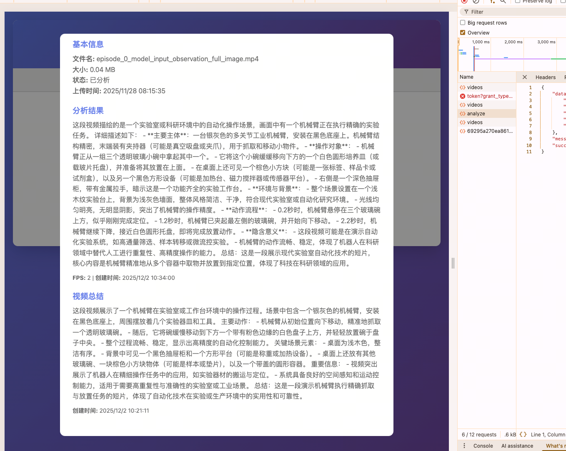Click the Name column header
Viewport: 566px width, 451px height.
tap(466, 77)
